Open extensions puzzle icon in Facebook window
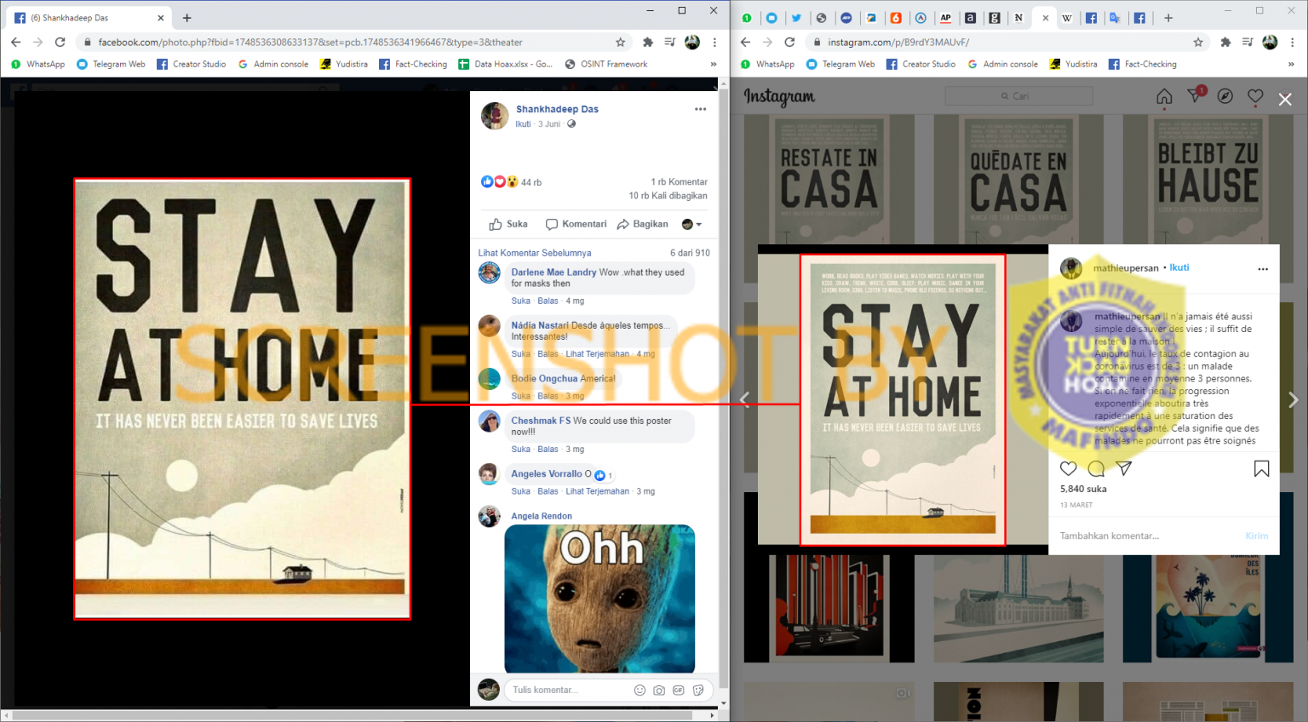The image size is (1308, 722). pyautogui.click(x=648, y=42)
